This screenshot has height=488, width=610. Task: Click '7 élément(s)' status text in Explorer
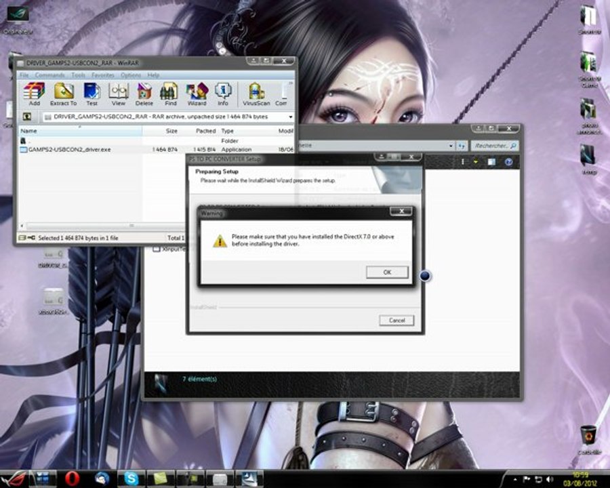pyautogui.click(x=199, y=379)
